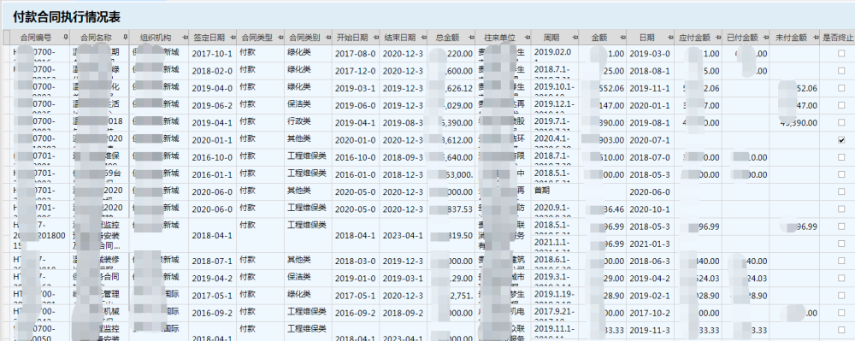Check 是否终止 in the row dated 2017-10-2
This screenshot has height=341, width=855.
[x=842, y=313]
